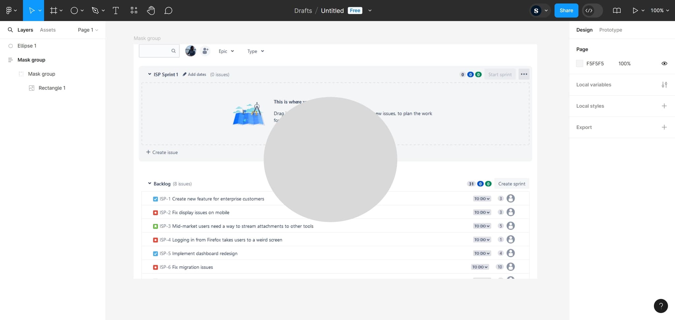Screen dimensions: 675x320
Task: Click the page background color swatch
Action: coord(580,64)
